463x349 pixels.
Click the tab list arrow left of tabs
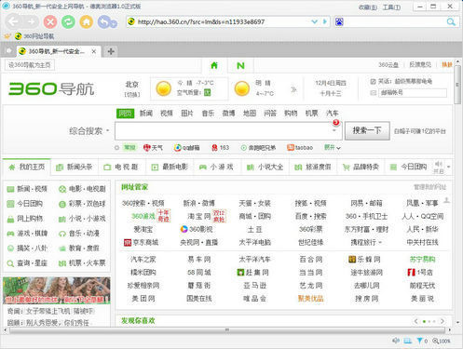[8, 50]
